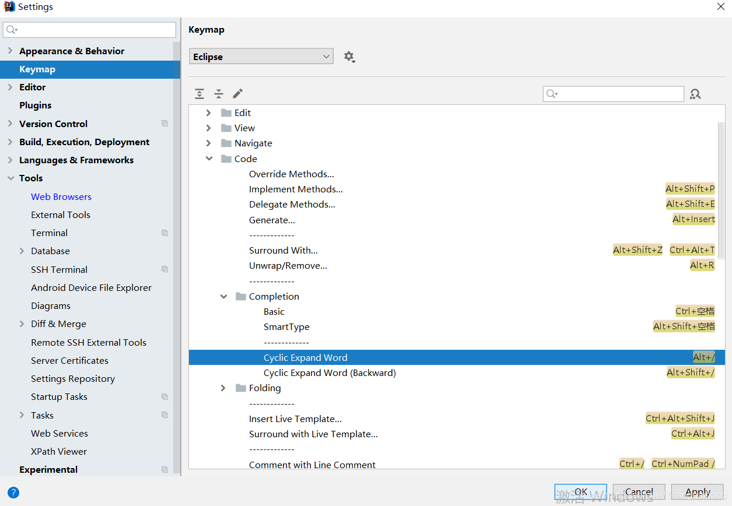Screen dimensions: 732x506
Task: Expand Build, Execution, Deployment section
Action: (x=10, y=142)
